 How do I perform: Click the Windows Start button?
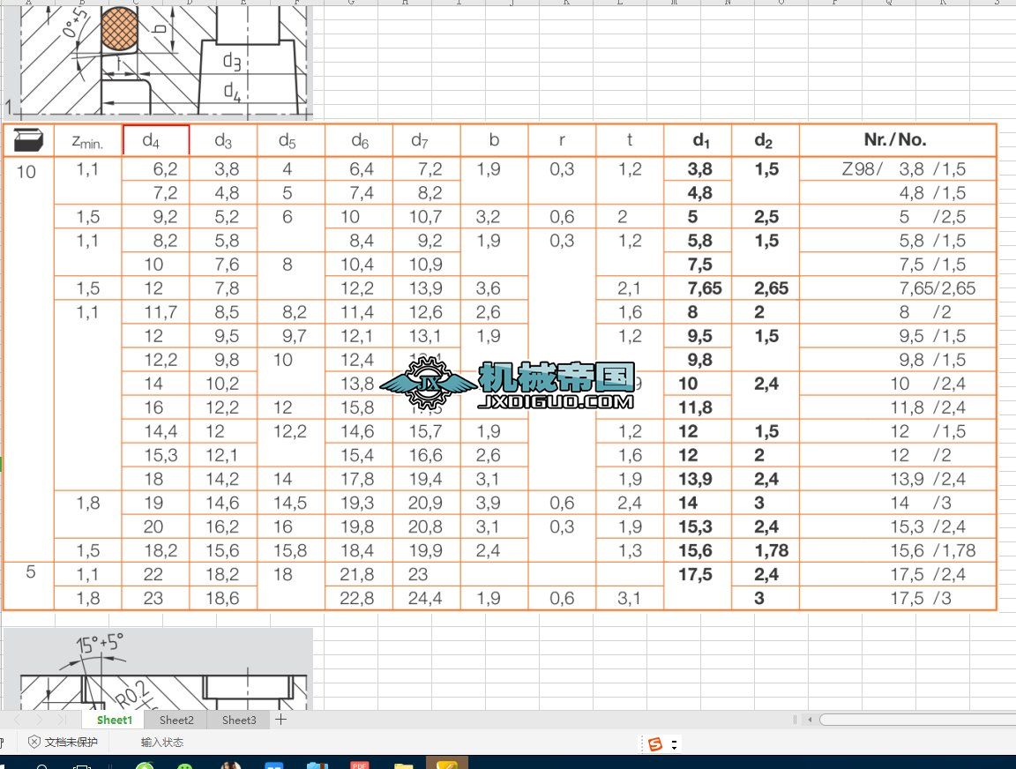(x=5, y=765)
